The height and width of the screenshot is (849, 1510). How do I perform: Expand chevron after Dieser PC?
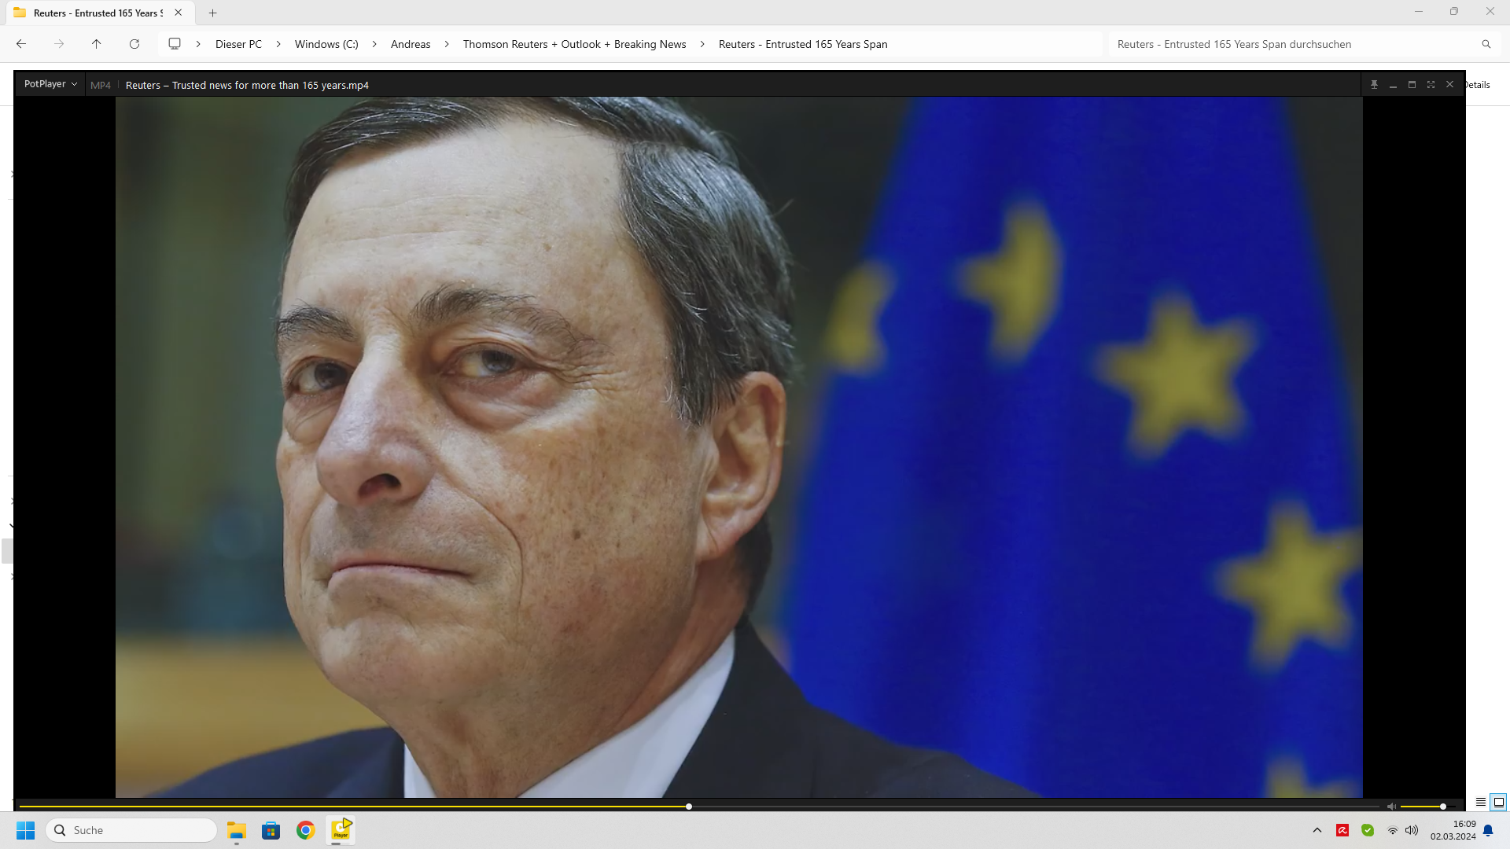(x=278, y=44)
